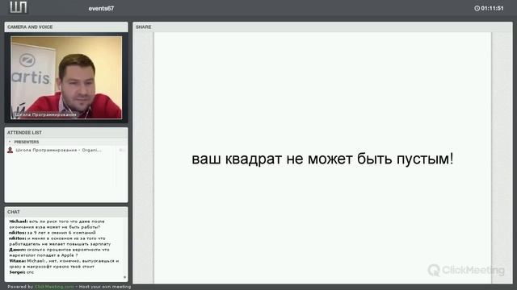Click the 01:11:51 elapsed timer
This screenshot has height=290, width=517.
click(x=492, y=8)
